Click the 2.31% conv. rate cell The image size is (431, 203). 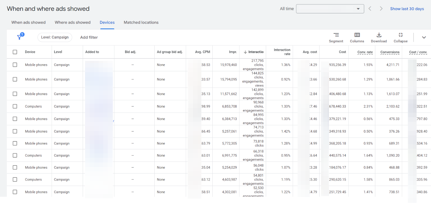368,106
